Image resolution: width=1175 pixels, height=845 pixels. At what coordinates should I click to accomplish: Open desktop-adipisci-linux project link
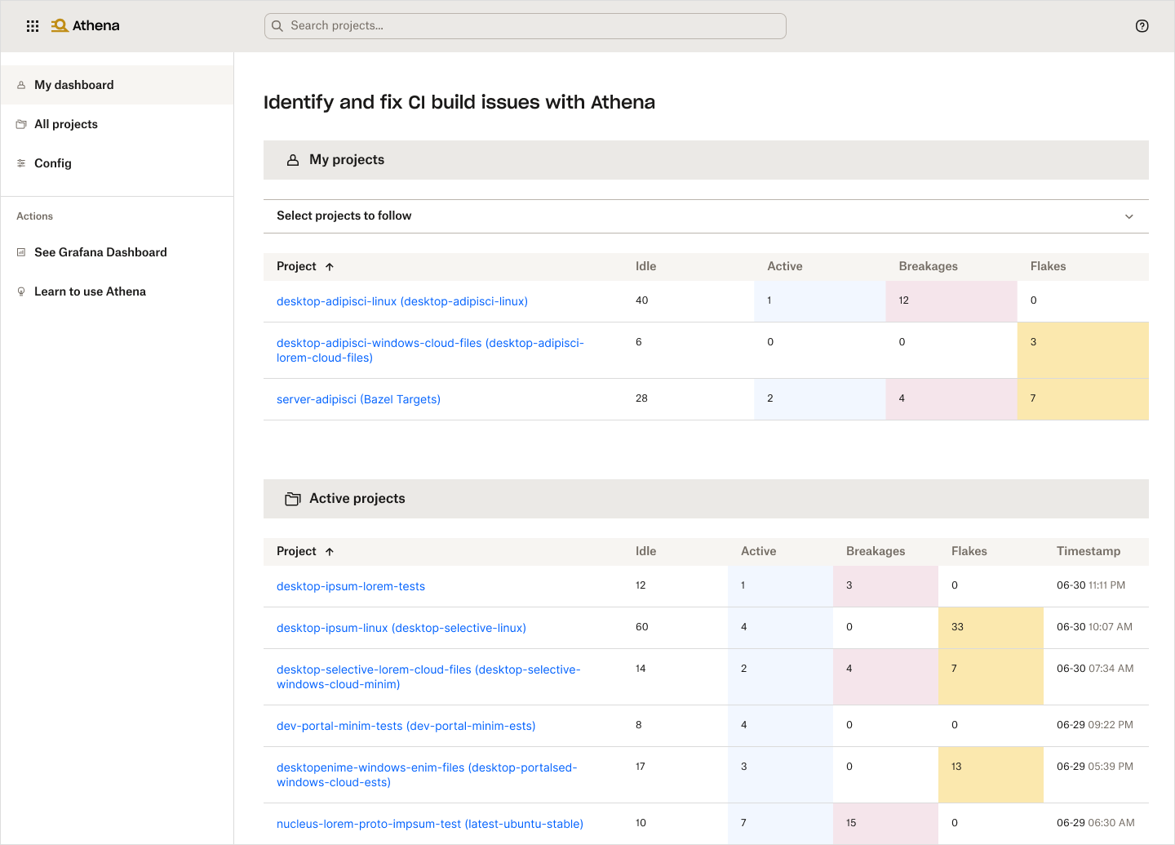pos(401,301)
